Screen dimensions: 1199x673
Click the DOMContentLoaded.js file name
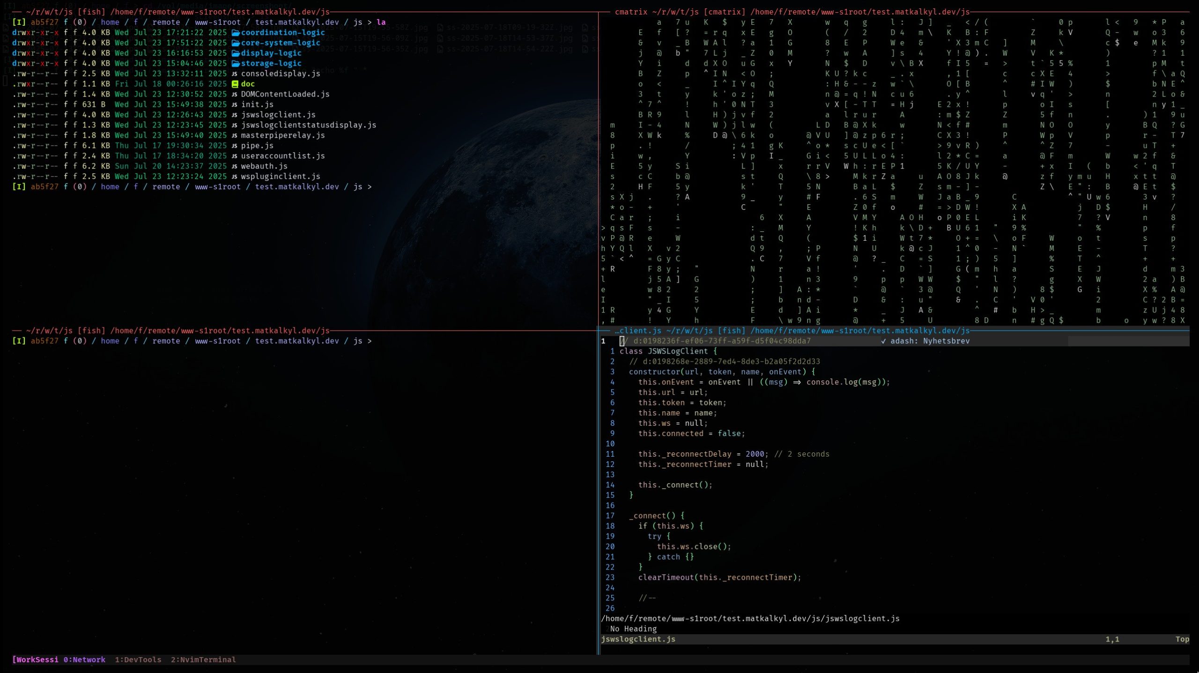pyautogui.click(x=285, y=95)
